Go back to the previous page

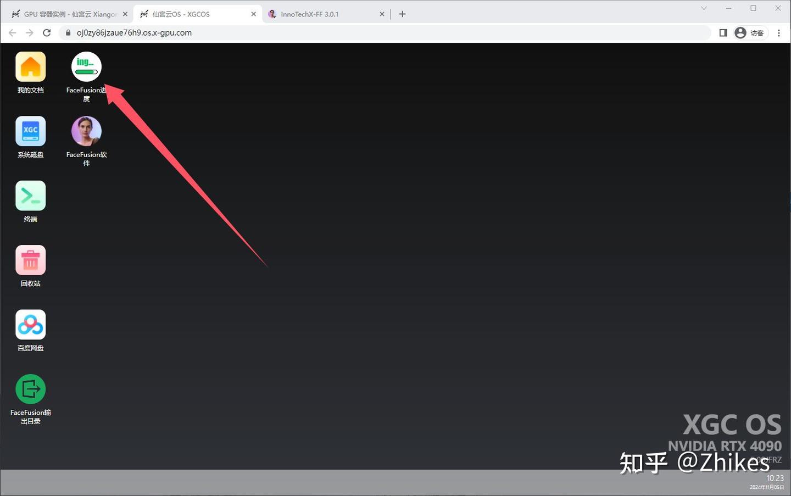coord(13,33)
